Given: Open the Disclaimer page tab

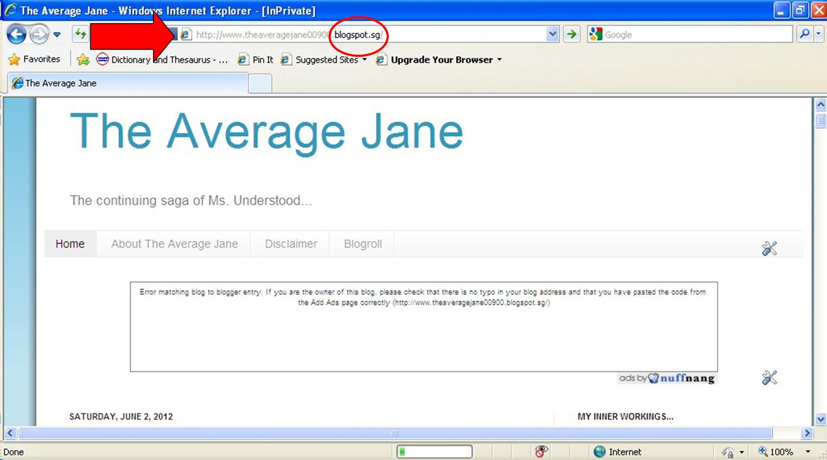Looking at the screenshot, I should pos(291,244).
